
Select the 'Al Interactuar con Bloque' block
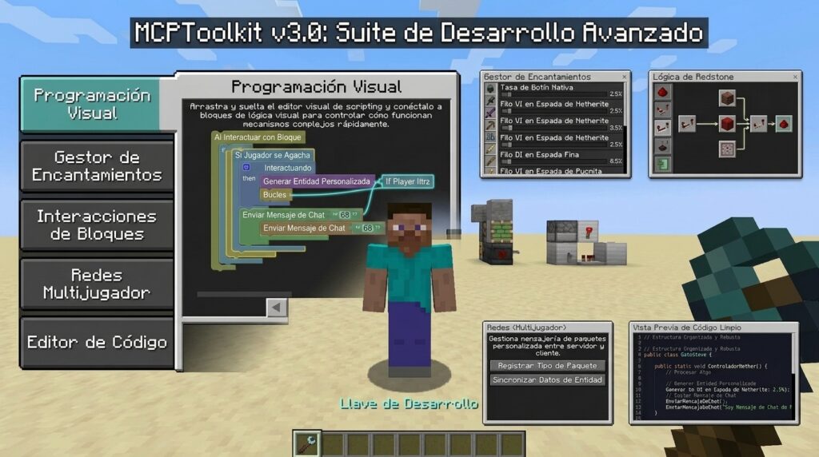pyautogui.click(x=258, y=137)
